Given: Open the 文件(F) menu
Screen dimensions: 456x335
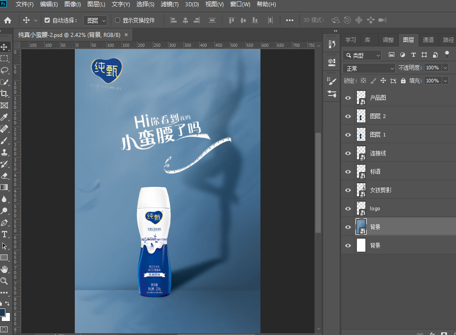Looking at the screenshot, I should pyautogui.click(x=24, y=5).
